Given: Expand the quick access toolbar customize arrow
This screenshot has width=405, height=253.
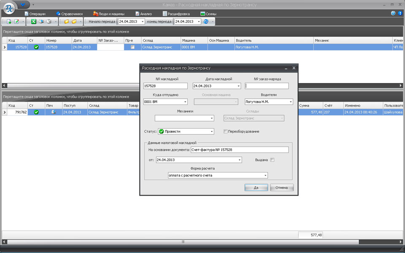Looking at the screenshot, I should pos(33,5).
